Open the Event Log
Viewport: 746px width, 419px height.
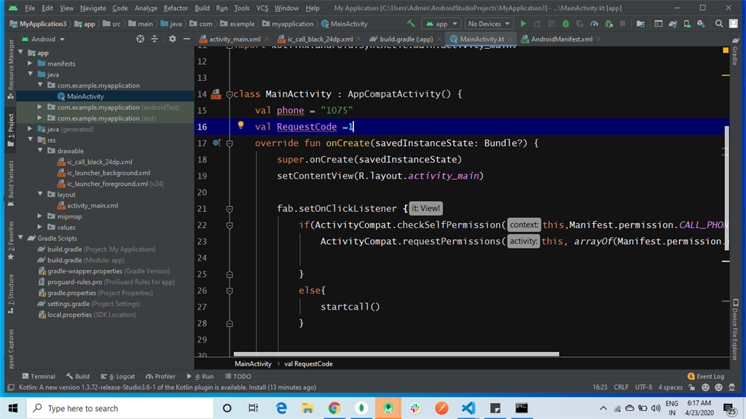706,376
